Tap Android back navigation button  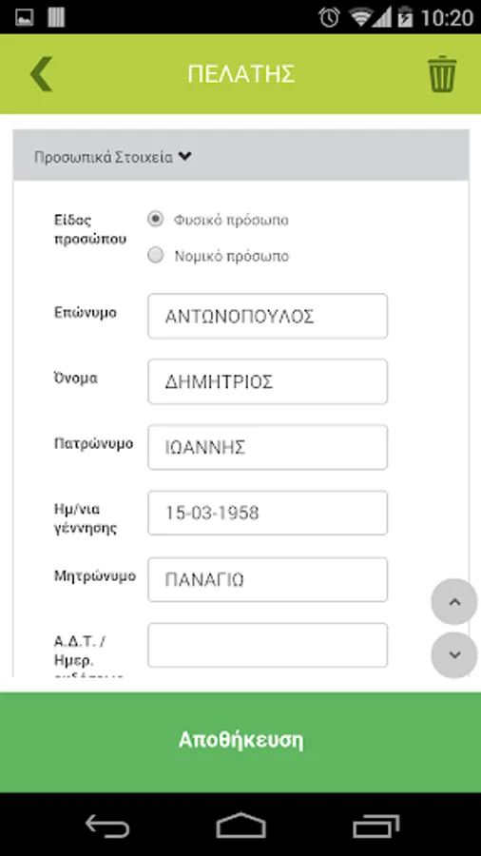point(107,826)
